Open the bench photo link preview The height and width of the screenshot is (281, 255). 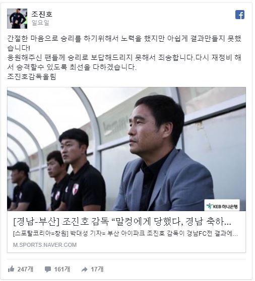[126, 149]
